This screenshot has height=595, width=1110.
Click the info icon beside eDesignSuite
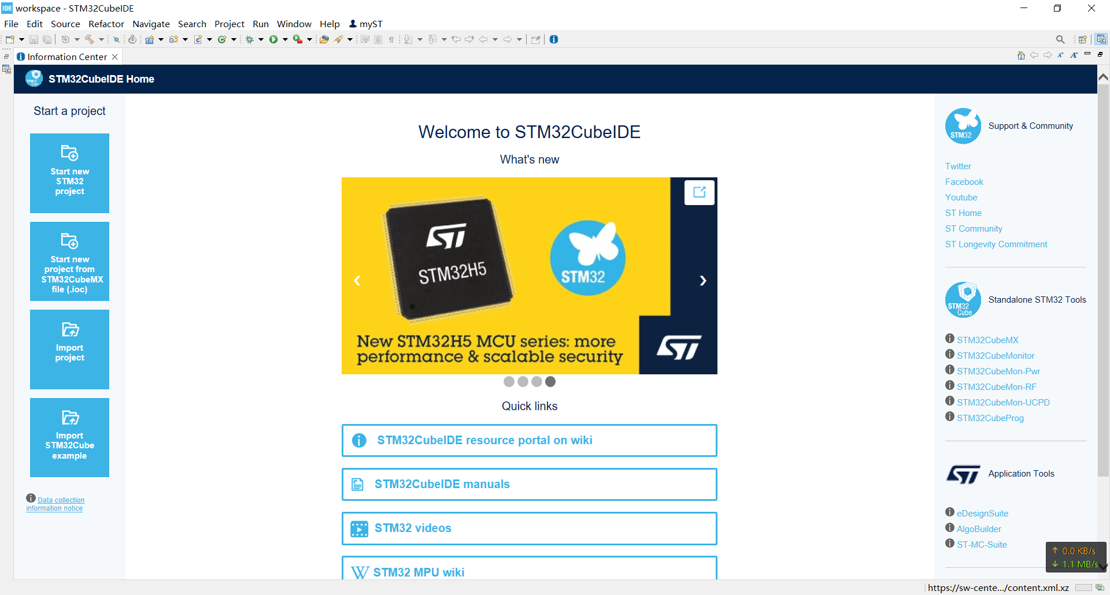[x=950, y=512]
